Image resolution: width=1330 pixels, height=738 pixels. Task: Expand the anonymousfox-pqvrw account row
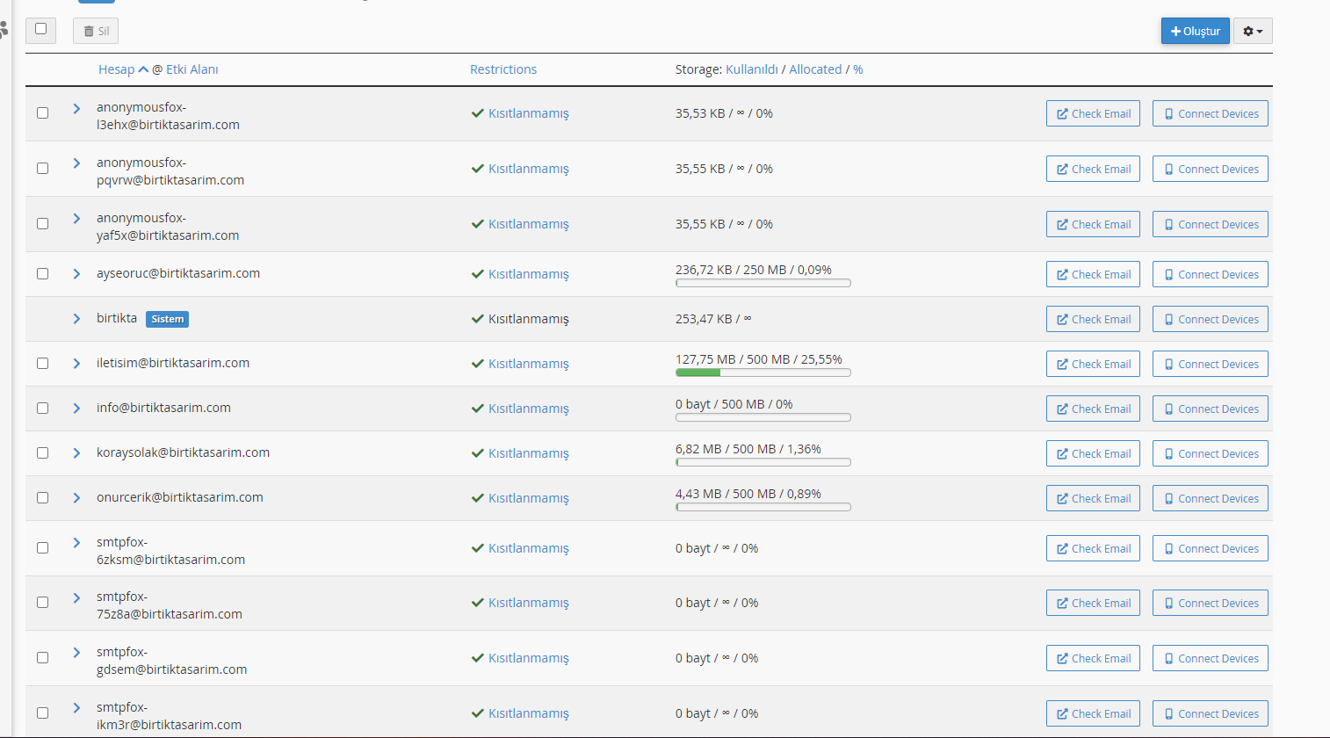tap(76, 163)
